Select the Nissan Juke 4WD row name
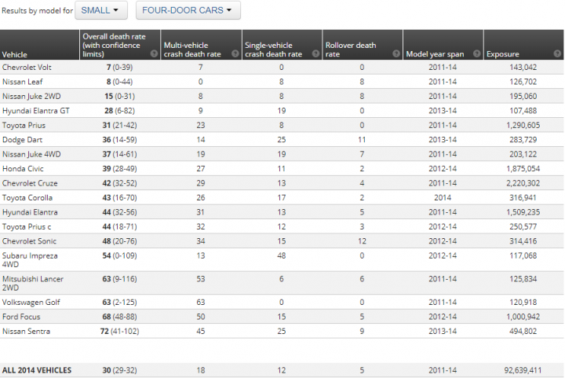Image resolution: width=565 pixels, height=378 pixels. tap(31, 154)
